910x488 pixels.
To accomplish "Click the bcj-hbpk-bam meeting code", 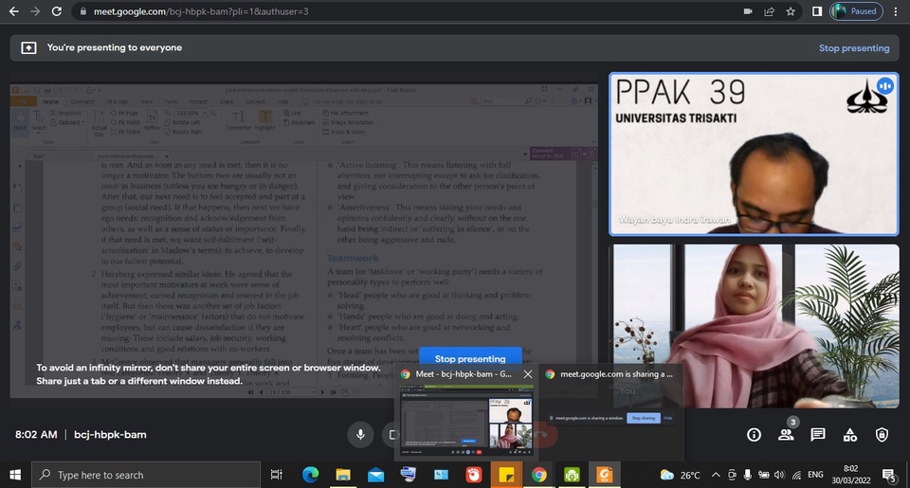I will (x=110, y=435).
